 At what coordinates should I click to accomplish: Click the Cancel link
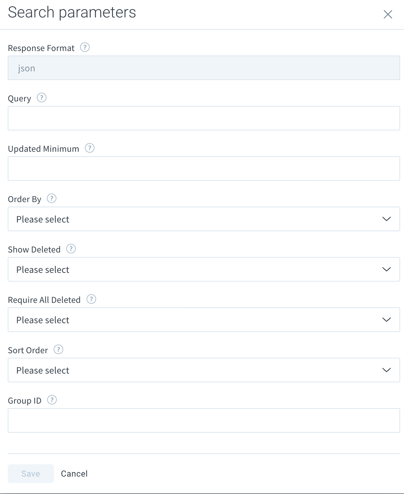click(74, 474)
